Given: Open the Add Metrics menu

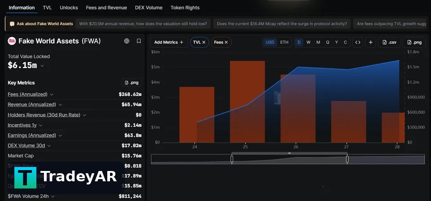Looking at the screenshot, I should (169, 42).
